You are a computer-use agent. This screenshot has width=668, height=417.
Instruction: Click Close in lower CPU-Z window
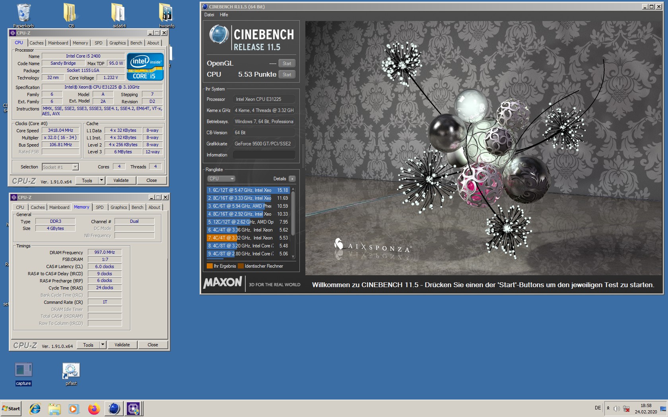tap(153, 345)
